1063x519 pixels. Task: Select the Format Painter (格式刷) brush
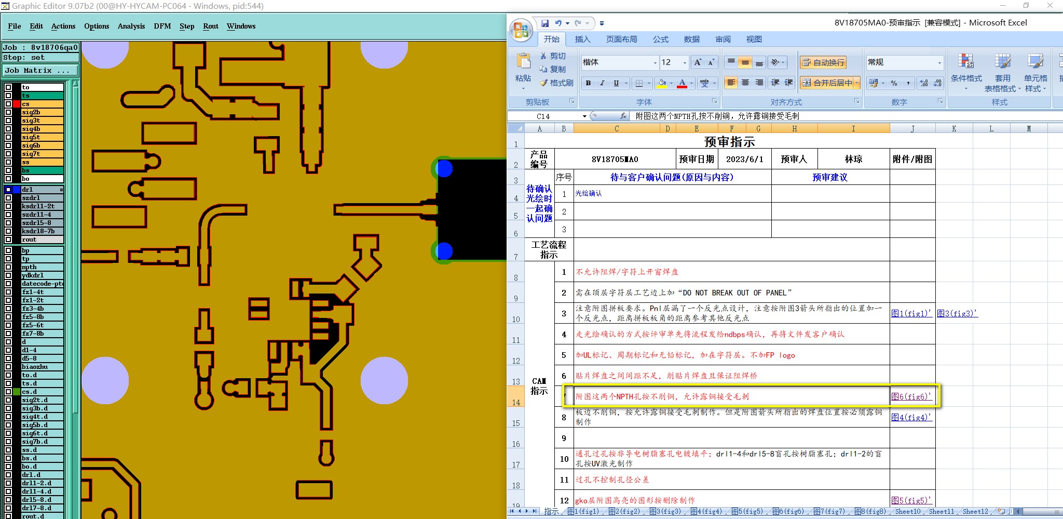tap(556, 83)
